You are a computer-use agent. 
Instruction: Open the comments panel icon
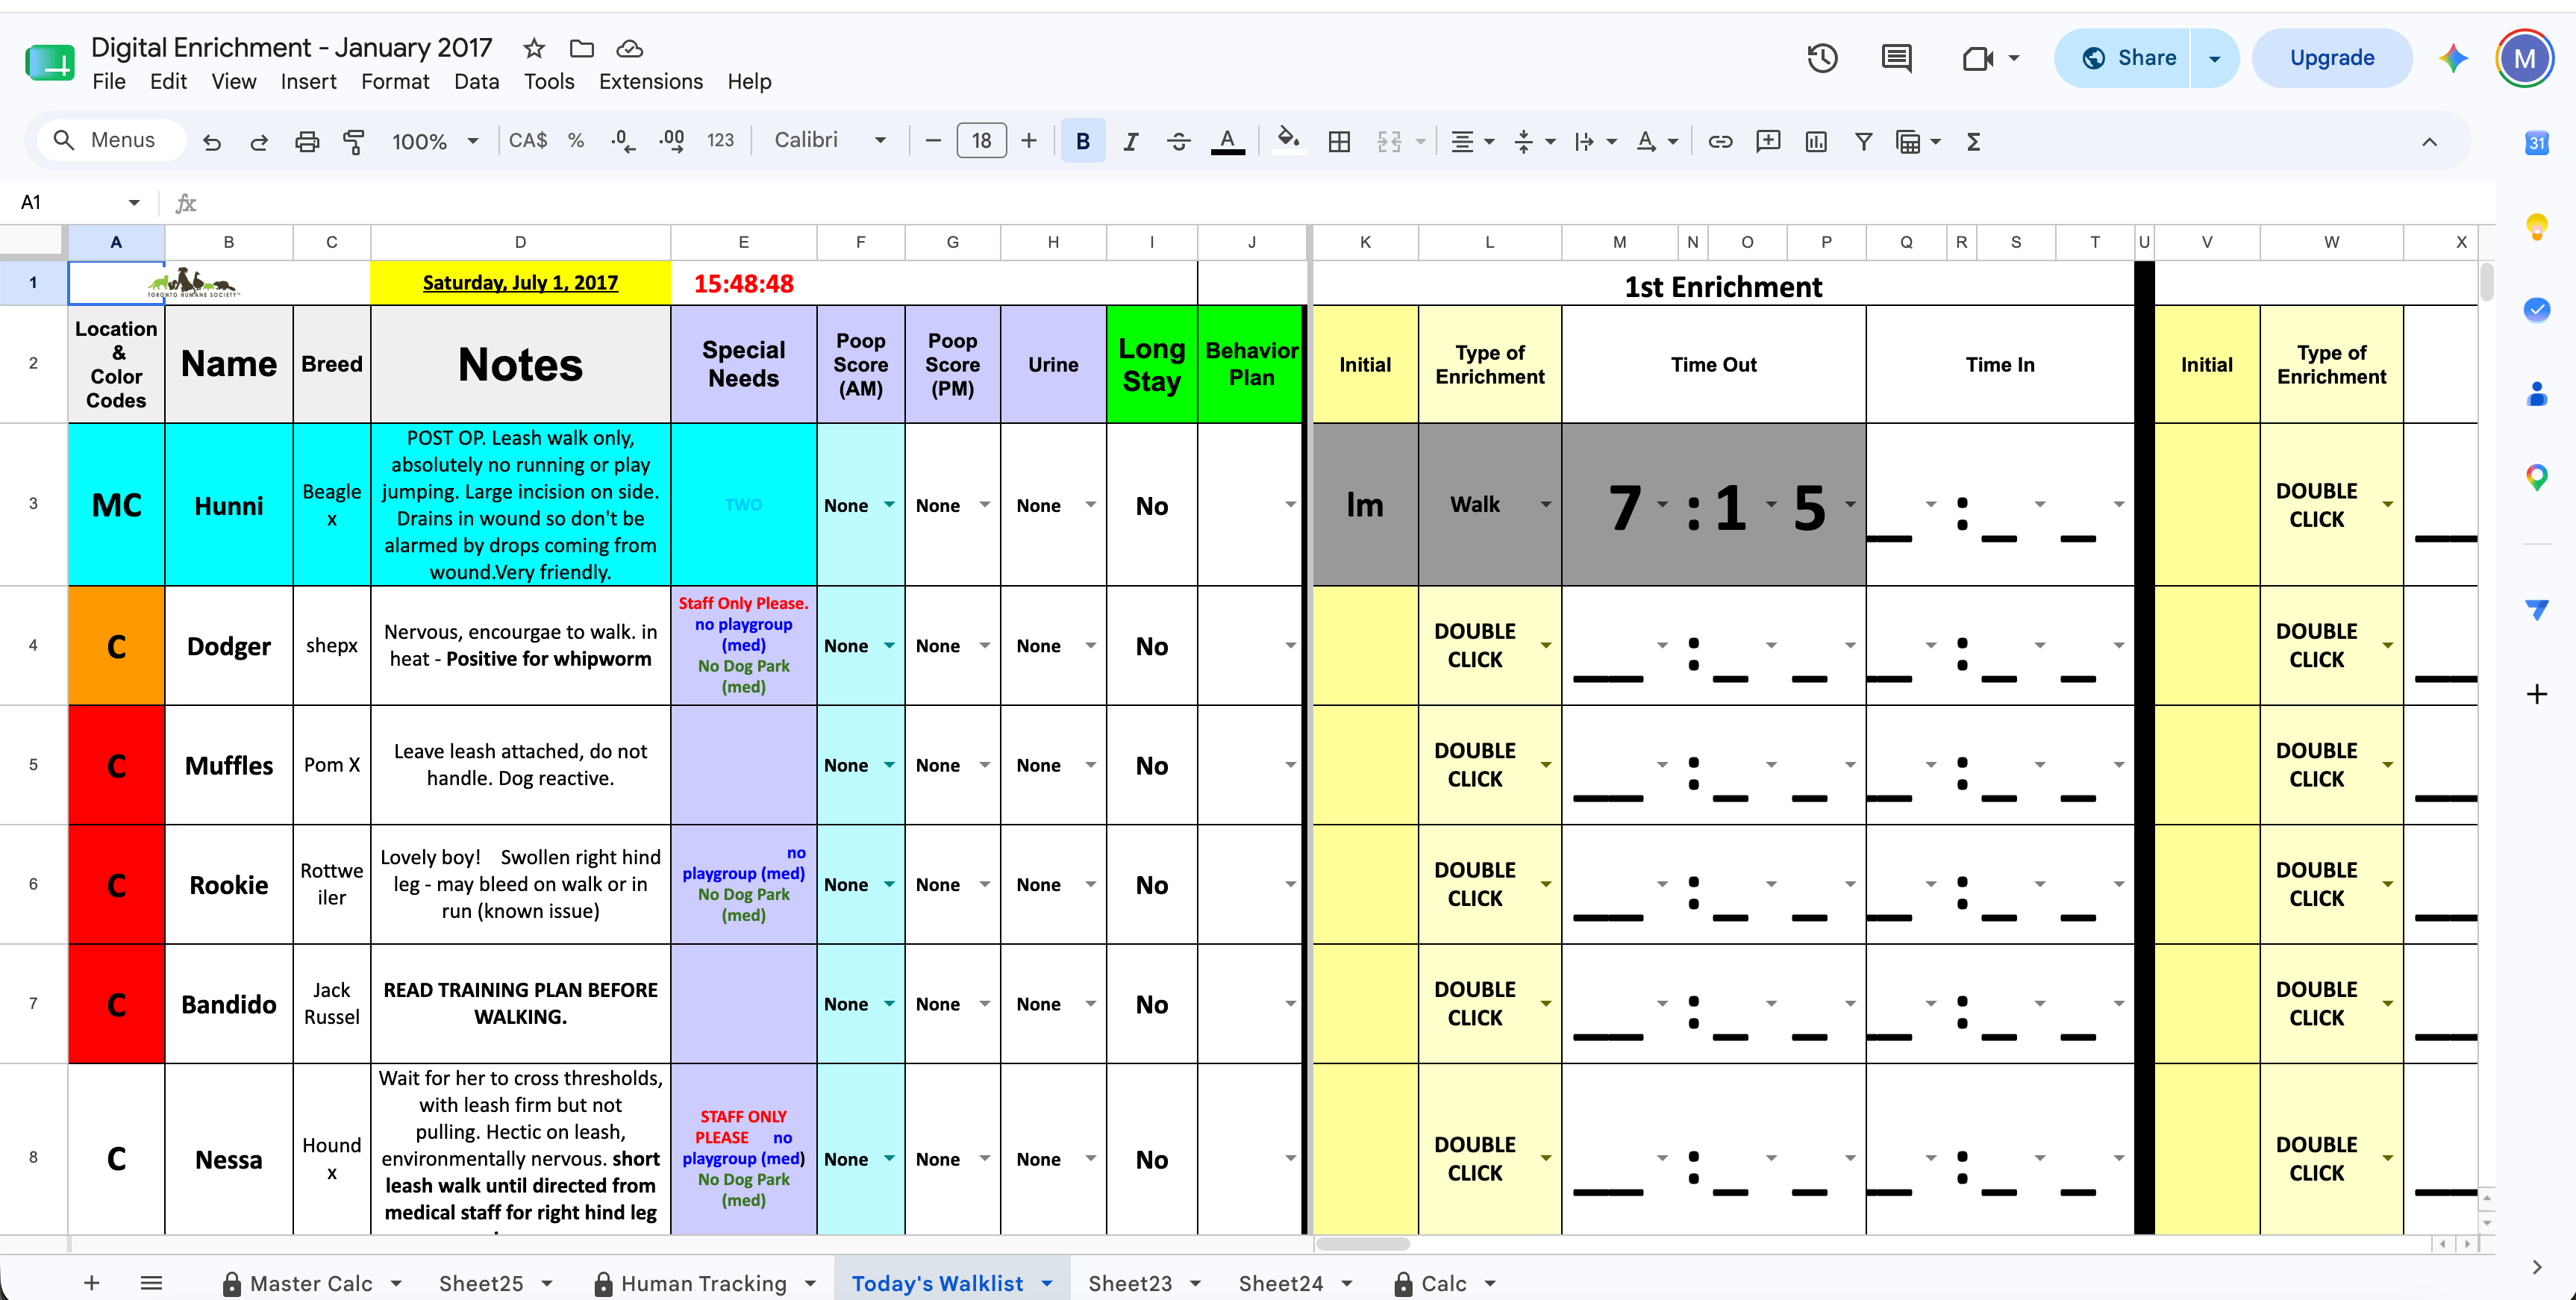tap(1897, 58)
